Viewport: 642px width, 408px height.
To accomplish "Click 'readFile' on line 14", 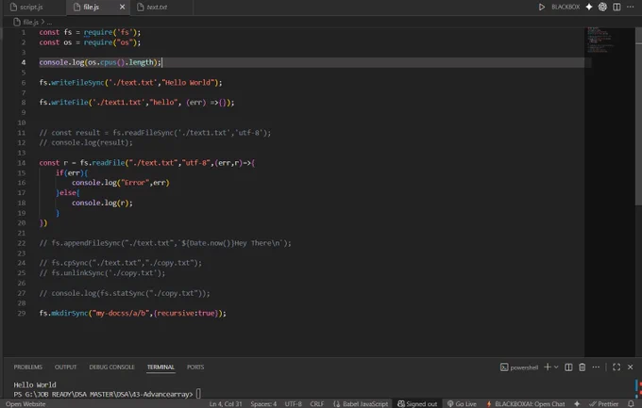I will pyautogui.click(x=108, y=163).
